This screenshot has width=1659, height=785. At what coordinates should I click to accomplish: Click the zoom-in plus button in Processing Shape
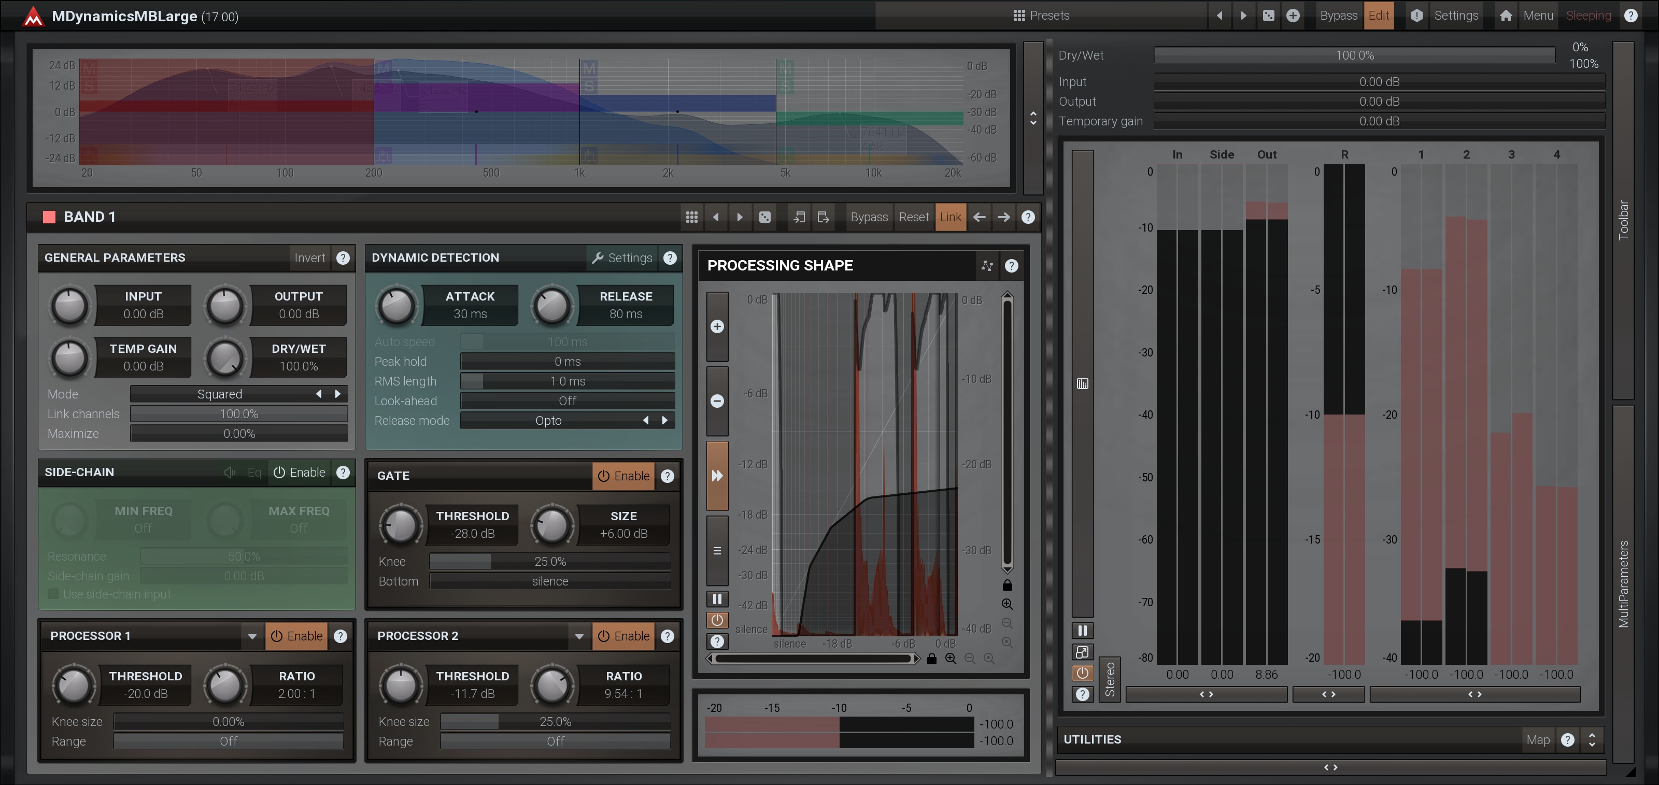click(x=717, y=326)
